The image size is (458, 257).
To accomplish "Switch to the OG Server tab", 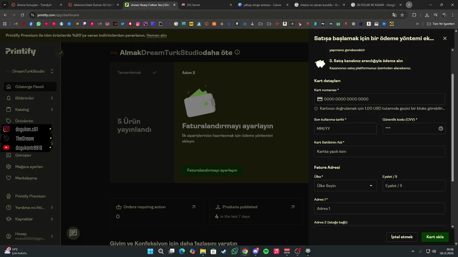I will [207, 5].
